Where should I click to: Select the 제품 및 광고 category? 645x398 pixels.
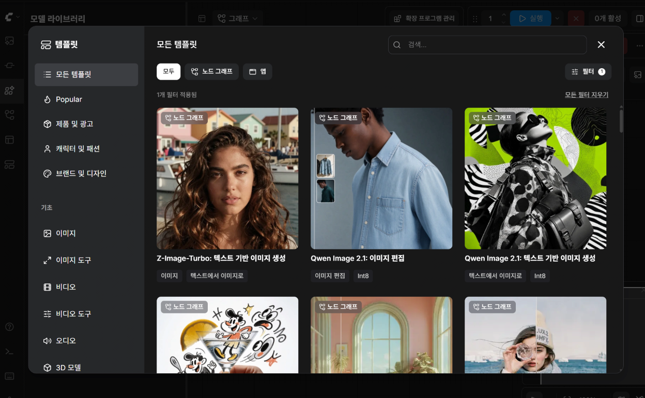tap(86, 124)
